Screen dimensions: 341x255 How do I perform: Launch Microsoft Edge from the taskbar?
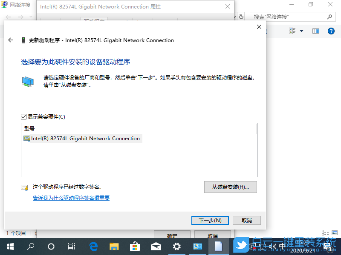pos(93,246)
